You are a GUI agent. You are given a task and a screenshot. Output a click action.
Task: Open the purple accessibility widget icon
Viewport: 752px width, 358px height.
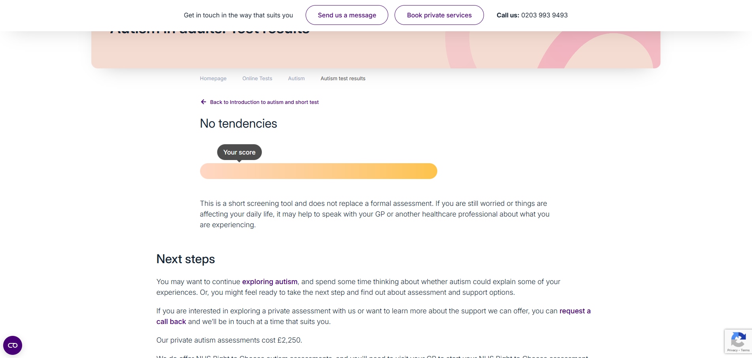(x=13, y=345)
